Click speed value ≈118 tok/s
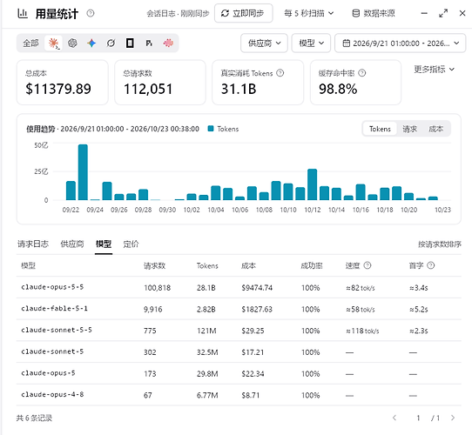This screenshot has height=435, width=472. [x=362, y=331]
